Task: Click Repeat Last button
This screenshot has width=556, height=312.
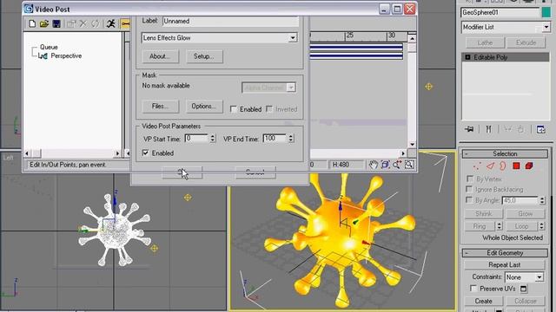Action: pyautogui.click(x=504, y=265)
